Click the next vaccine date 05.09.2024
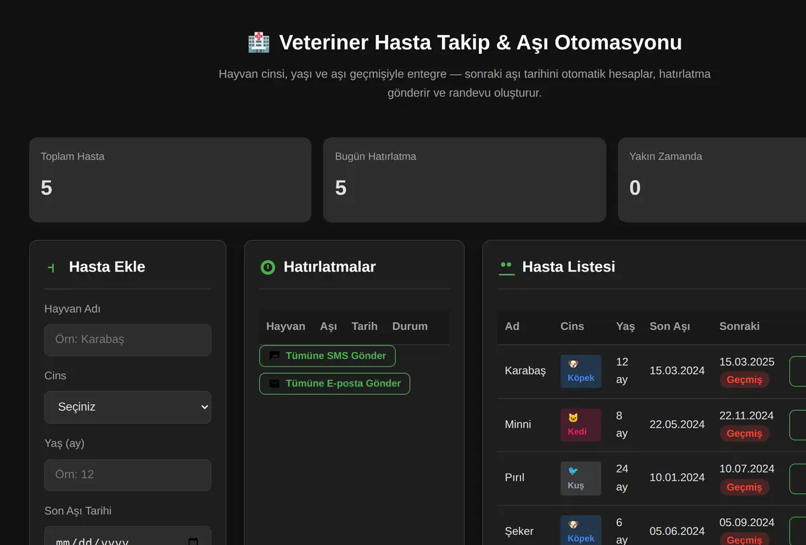This screenshot has width=806, height=545. click(747, 523)
